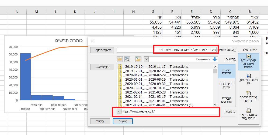The image size is (268, 135).
Task: Select file _2020-01-01_--_2020-02-29__Transactions
Action: [155, 75]
